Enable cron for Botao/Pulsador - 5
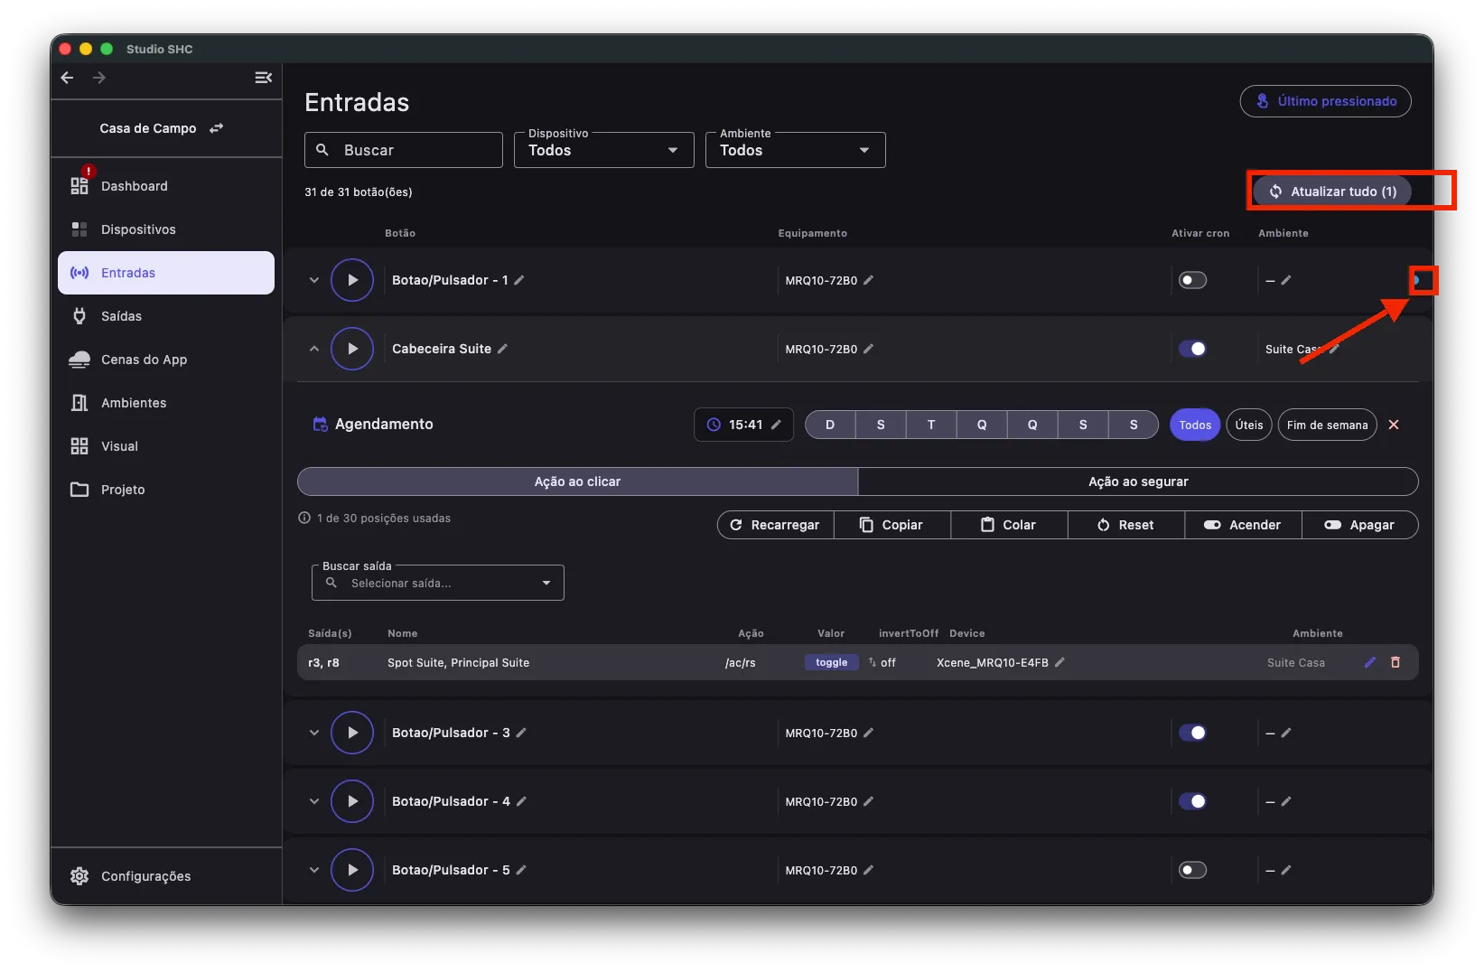Image resolution: width=1484 pixels, height=972 pixels. tap(1192, 870)
